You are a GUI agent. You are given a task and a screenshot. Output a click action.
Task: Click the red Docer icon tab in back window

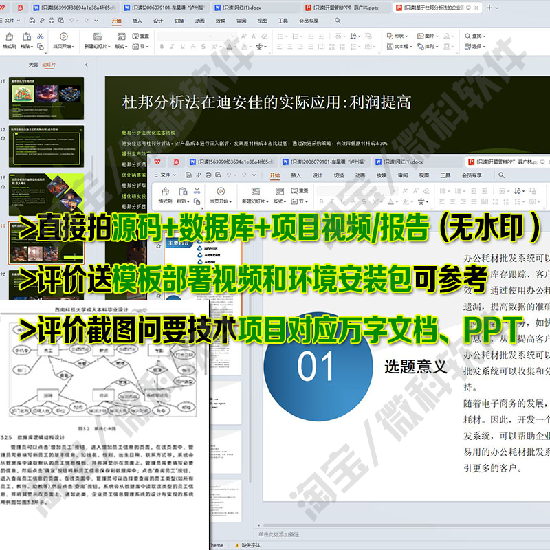pyautogui.click(x=20, y=8)
